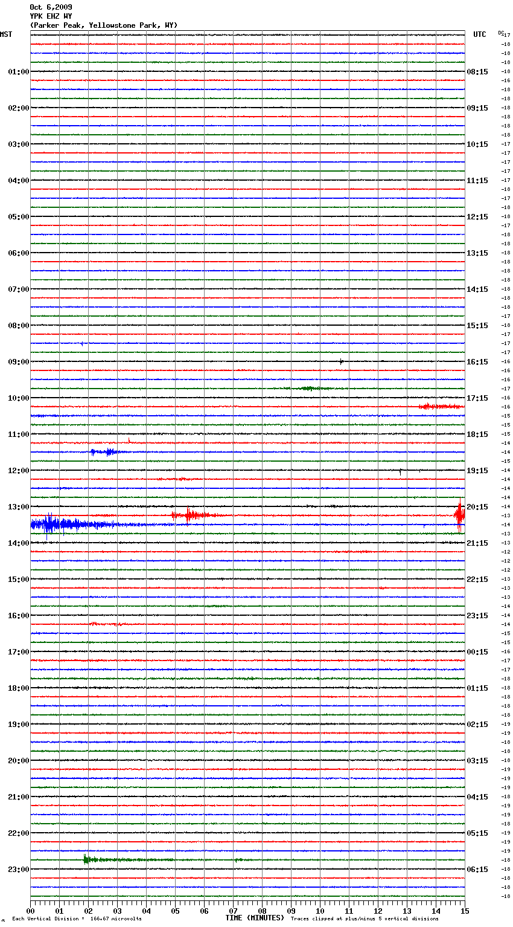Select the 12:00 MST hour label
The height and width of the screenshot is (927, 513).
pos(19,471)
